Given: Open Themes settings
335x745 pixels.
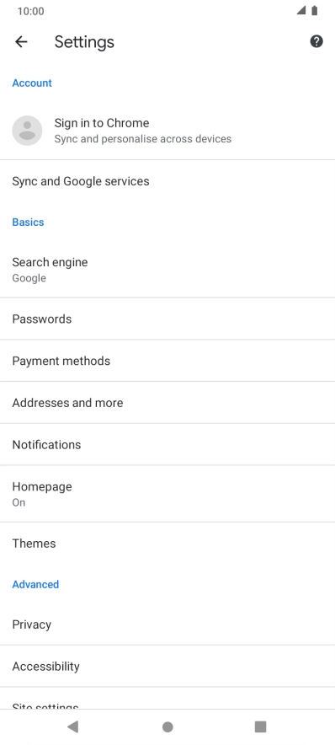Looking at the screenshot, I should pyautogui.click(x=167, y=543).
